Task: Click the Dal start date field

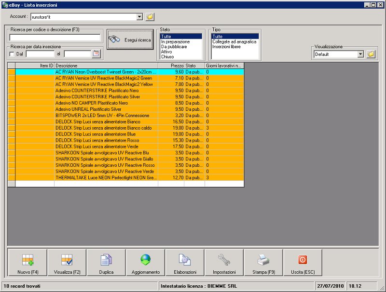Action: click(40, 54)
